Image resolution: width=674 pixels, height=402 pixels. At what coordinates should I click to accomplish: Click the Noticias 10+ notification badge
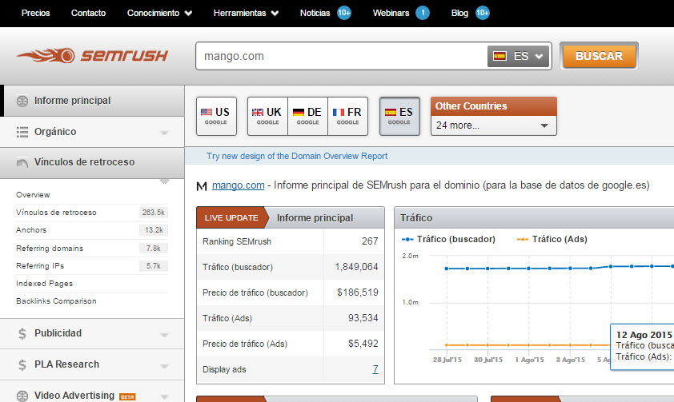344,13
